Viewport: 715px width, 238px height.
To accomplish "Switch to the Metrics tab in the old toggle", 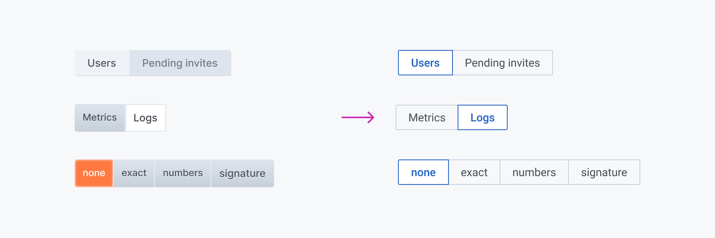I will tap(100, 117).
